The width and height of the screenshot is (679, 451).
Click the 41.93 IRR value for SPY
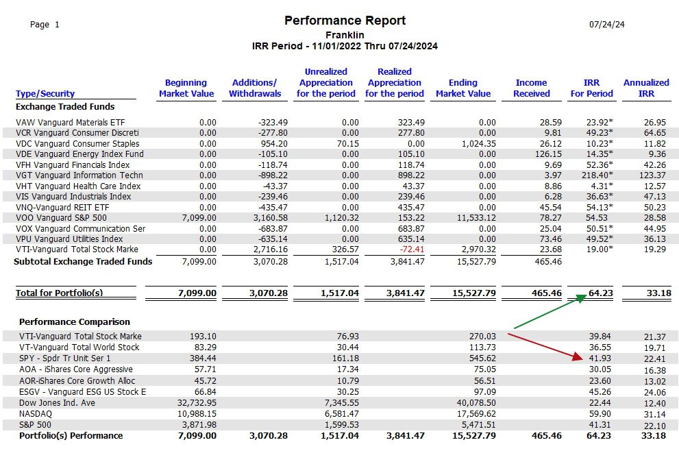[600, 358]
